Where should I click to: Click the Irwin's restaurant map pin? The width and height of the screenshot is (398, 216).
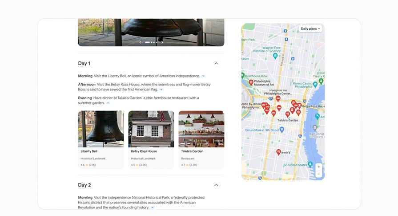(x=279, y=152)
